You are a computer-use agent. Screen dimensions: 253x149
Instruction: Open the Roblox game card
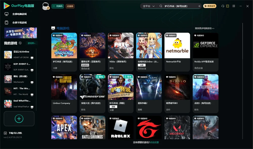tap(121, 128)
